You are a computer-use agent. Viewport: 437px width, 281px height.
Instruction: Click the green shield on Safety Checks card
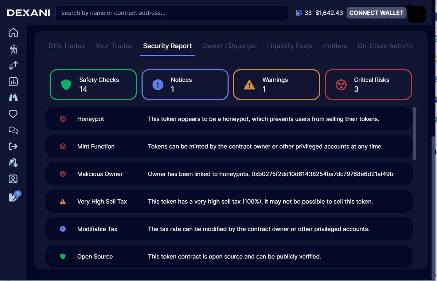(x=66, y=84)
